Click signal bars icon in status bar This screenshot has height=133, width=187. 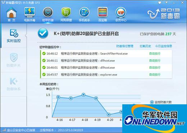click(x=4, y=130)
